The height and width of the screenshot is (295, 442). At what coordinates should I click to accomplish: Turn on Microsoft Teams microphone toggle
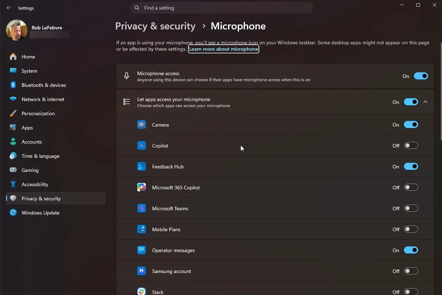[x=411, y=208]
